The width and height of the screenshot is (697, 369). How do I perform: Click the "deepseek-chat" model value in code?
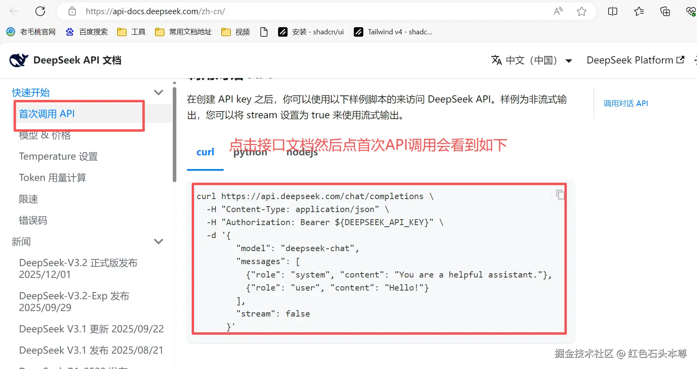[317, 248]
